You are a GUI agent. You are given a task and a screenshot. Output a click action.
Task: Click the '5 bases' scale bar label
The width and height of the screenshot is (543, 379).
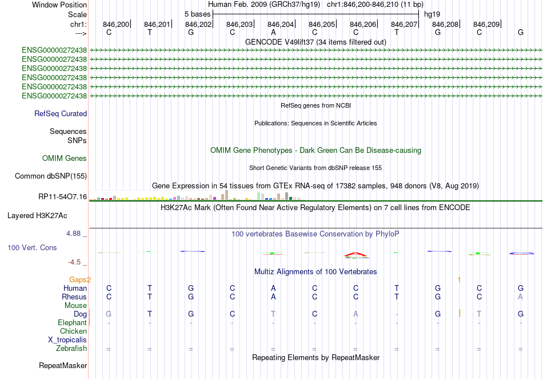[x=197, y=14]
